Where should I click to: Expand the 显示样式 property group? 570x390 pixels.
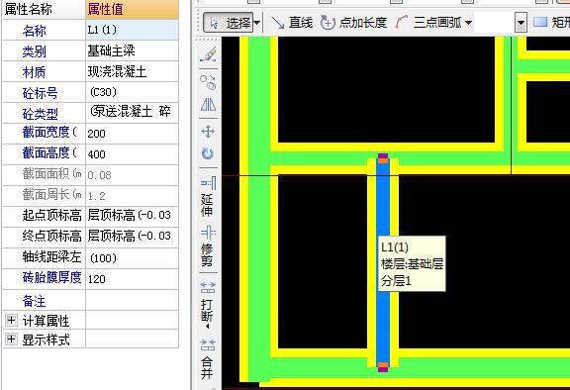(x=11, y=340)
